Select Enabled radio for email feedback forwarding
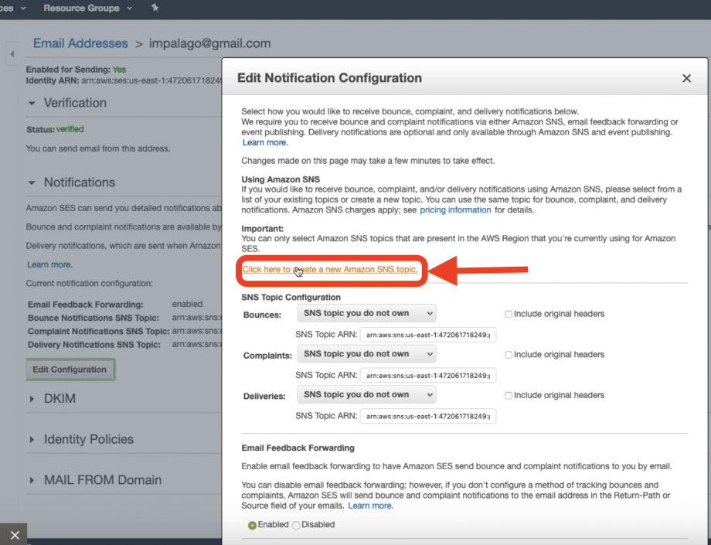 point(252,525)
